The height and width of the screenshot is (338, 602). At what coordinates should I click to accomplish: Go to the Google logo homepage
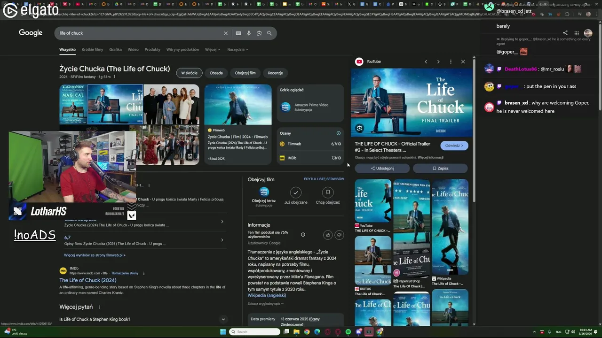31,33
